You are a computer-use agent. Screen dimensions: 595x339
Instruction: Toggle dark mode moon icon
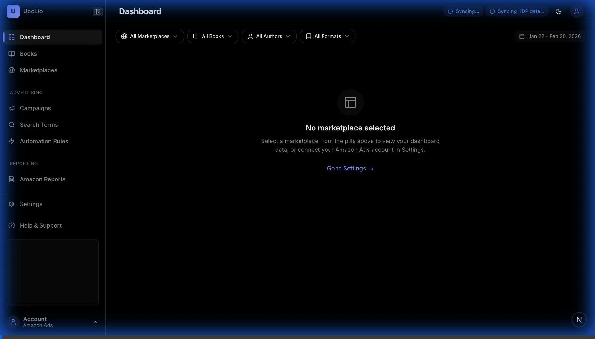tap(558, 11)
